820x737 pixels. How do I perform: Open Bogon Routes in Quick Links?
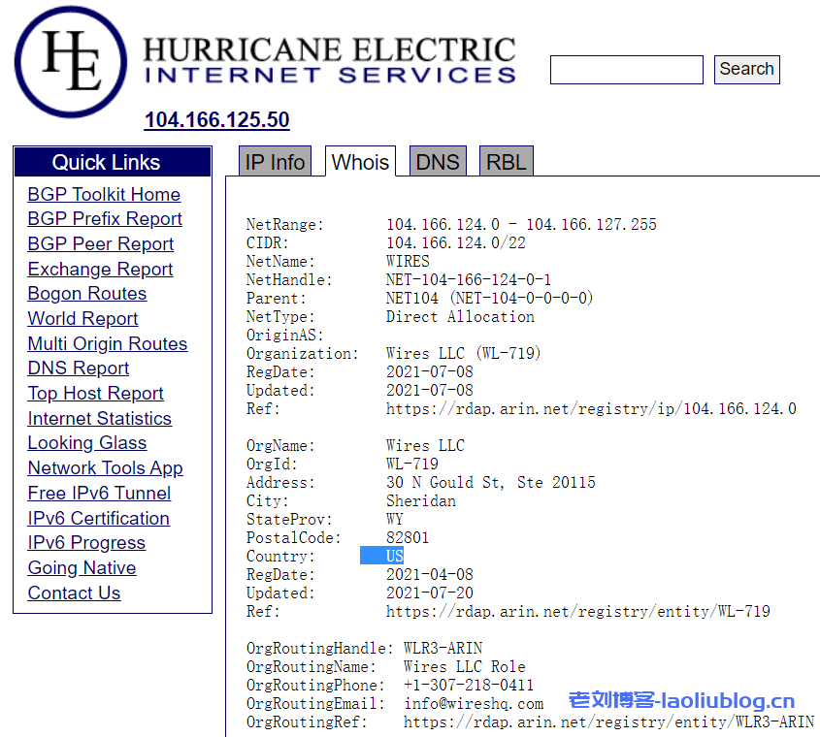[87, 294]
